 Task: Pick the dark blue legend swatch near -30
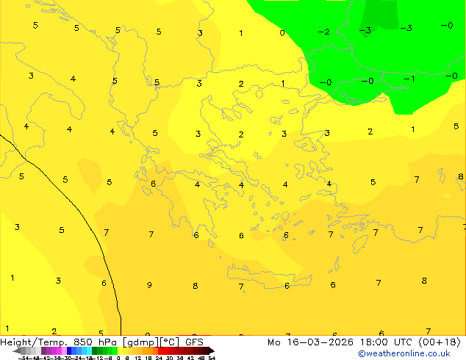(x=69, y=350)
